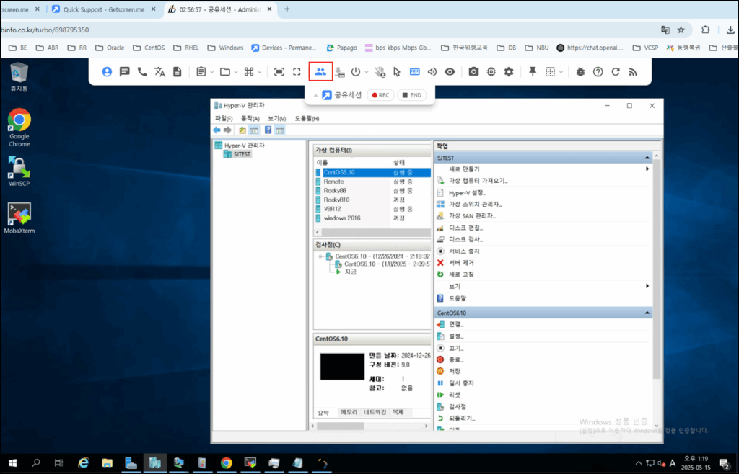The width and height of the screenshot is (739, 474).
Task: Click the mouse cursor pointer icon
Action: [x=396, y=71]
